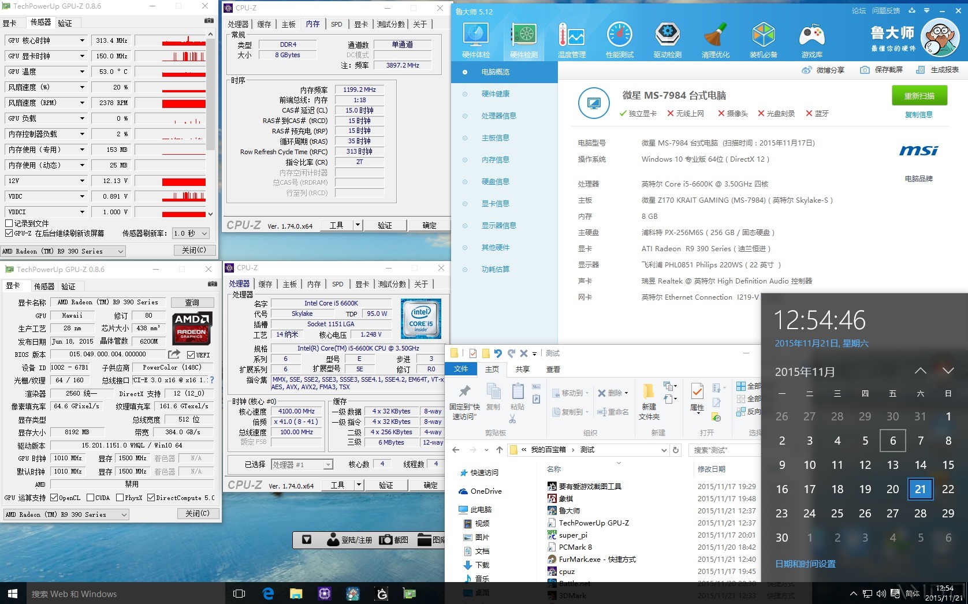
Task: Click green 重新扫描 rescan button
Action: (919, 96)
